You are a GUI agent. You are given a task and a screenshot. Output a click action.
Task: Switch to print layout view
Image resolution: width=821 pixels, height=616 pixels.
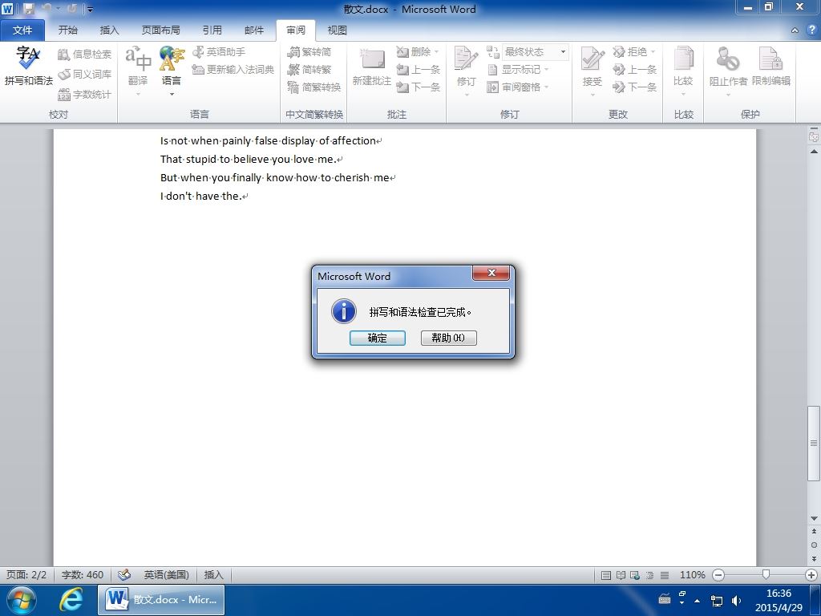click(x=606, y=575)
